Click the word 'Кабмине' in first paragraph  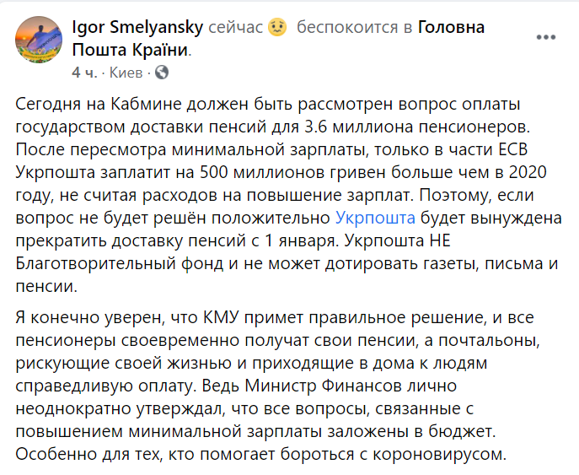[147, 105]
